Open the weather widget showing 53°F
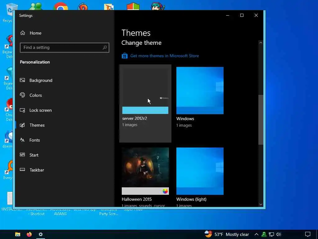This screenshot has width=318, height=239. (x=227, y=234)
